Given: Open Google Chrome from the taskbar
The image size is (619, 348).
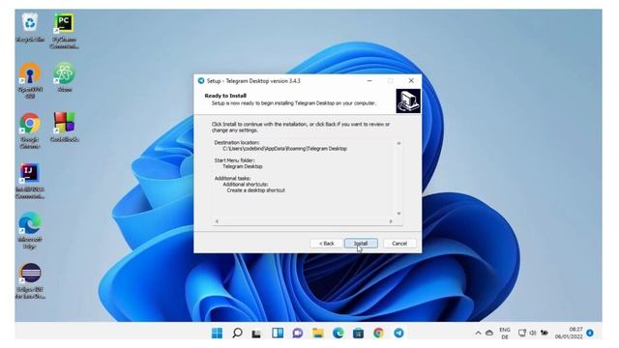Looking at the screenshot, I should [x=378, y=333].
